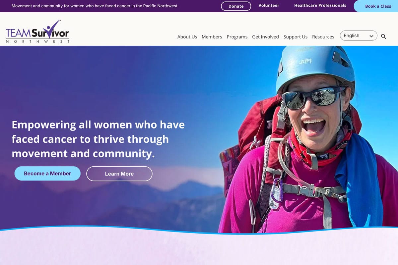Click the Donate button
The image size is (398, 265).
(x=236, y=6)
